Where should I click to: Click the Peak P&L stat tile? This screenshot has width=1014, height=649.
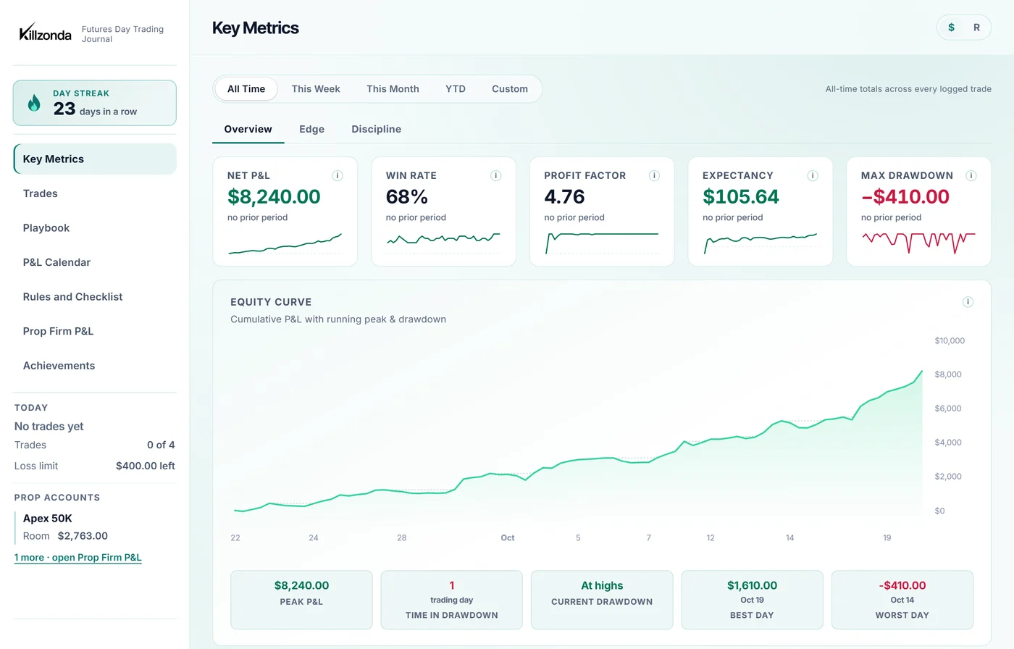pyautogui.click(x=301, y=600)
